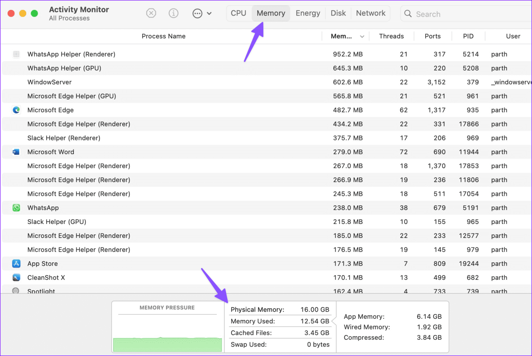This screenshot has height=356, width=532.
Task: Sort by Process Name column header
Action: tap(163, 36)
